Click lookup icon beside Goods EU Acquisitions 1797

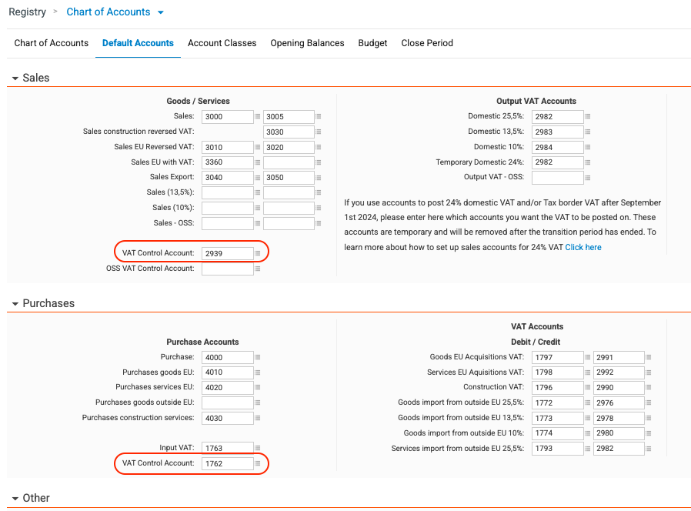[x=587, y=358]
